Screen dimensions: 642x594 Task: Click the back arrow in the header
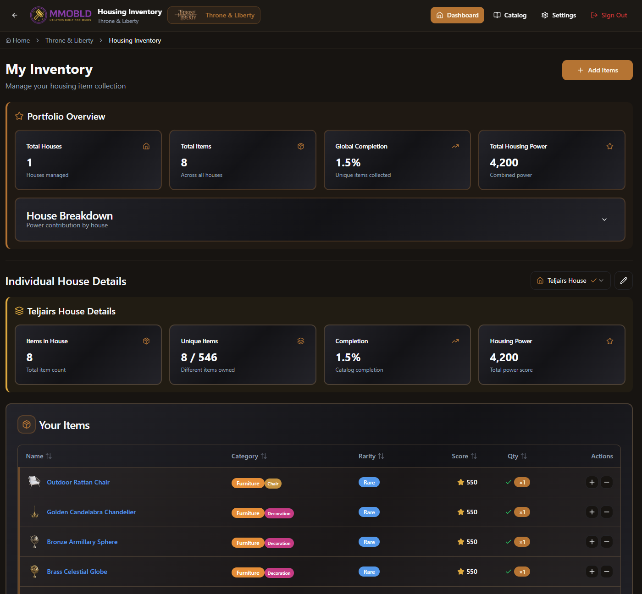[x=15, y=15]
